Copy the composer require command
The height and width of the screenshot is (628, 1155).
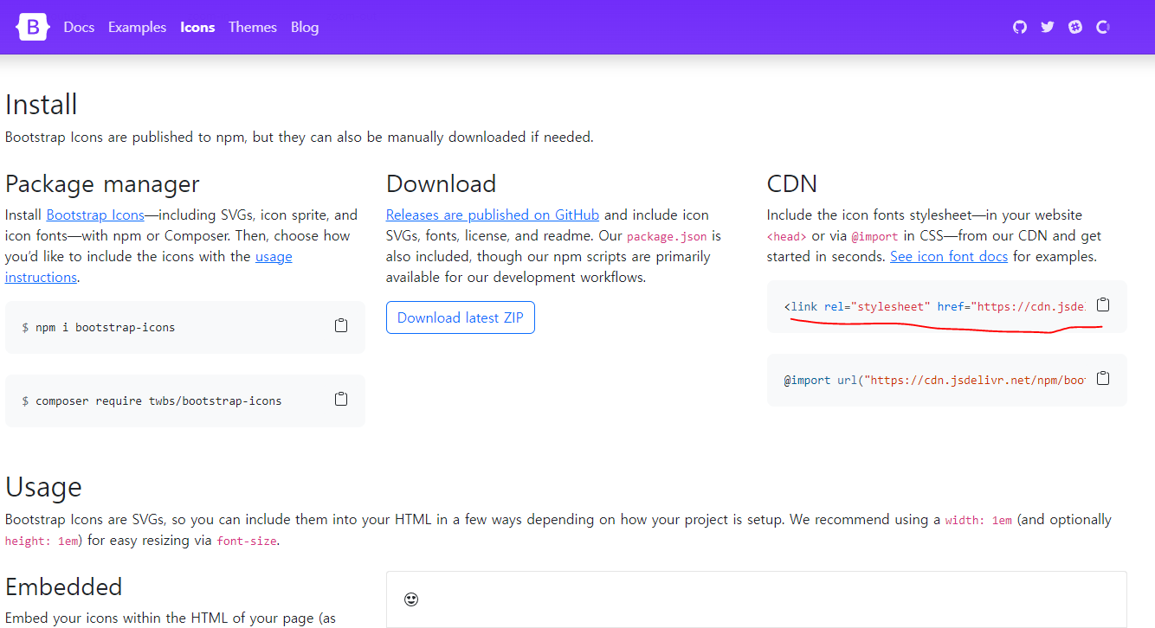[341, 399]
